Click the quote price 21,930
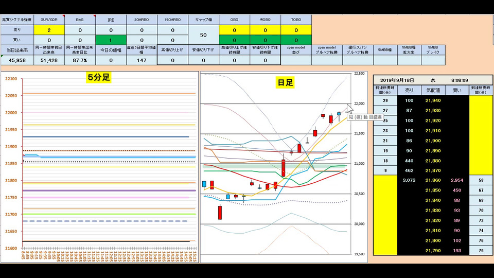This screenshot has width=494, height=278. coord(433,111)
